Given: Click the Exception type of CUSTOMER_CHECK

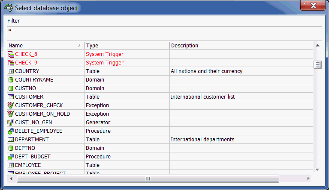Looking at the screenshot, I should (97, 105).
